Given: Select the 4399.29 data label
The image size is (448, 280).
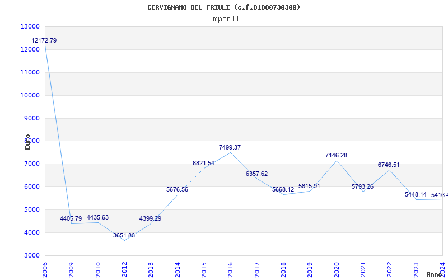Looking at the screenshot, I should point(150,218).
